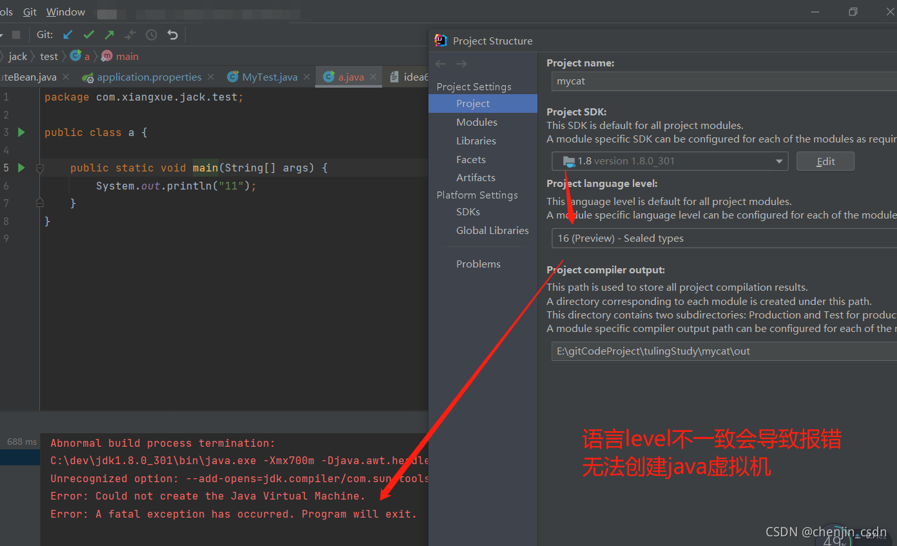Click the 'test' breadcrumb

pyautogui.click(x=49, y=57)
